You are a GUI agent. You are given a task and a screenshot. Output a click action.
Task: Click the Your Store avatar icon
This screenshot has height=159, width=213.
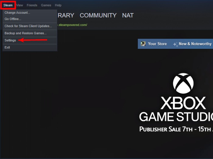[x=143, y=44]
